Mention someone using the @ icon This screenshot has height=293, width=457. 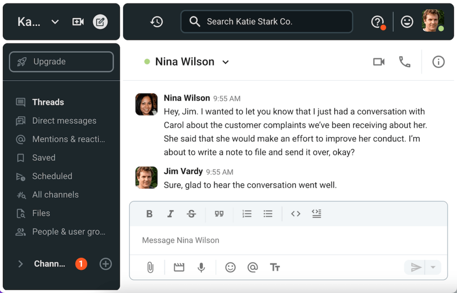(x=253, y=267)
